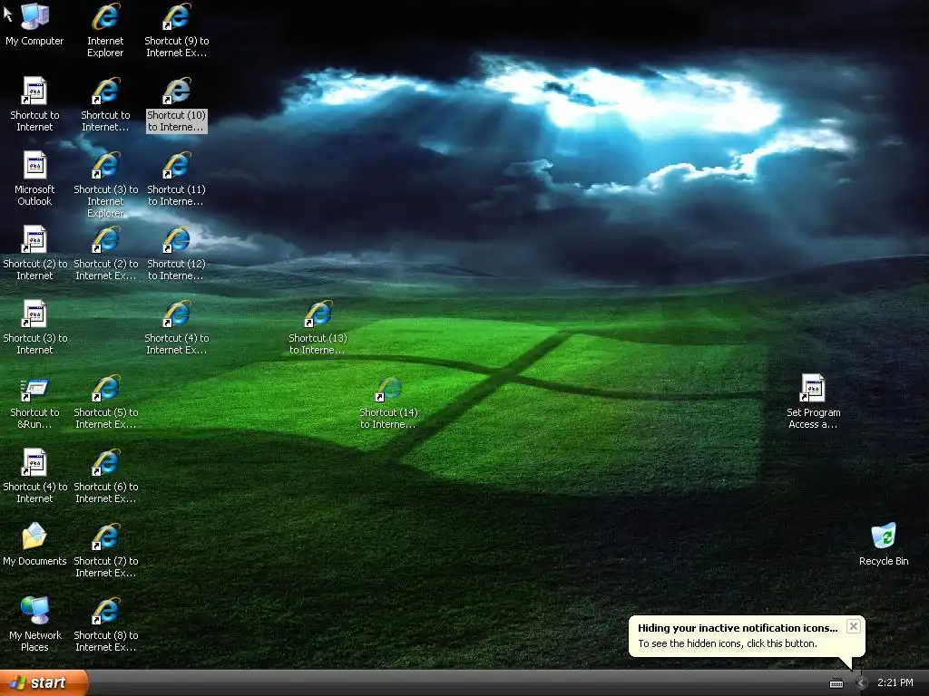
Task: Click the keyboard icon in system tray
Action: [x=836, y=683]
